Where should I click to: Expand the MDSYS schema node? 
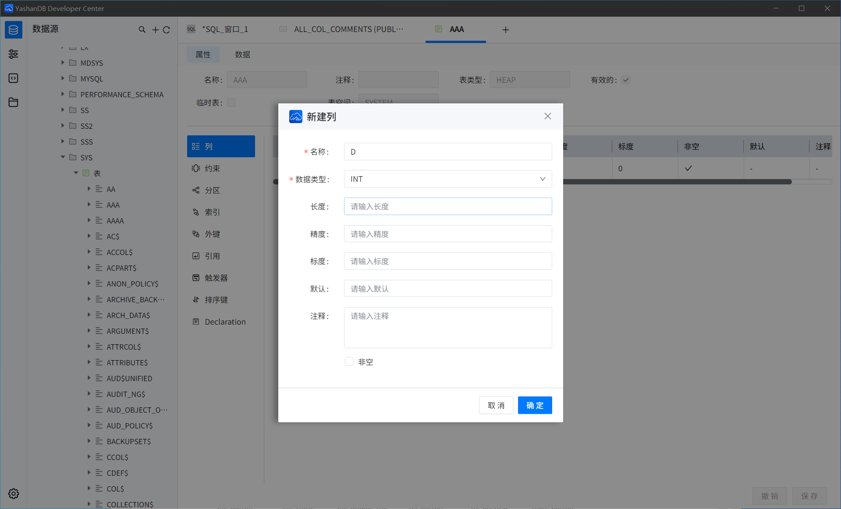(63, 63)
